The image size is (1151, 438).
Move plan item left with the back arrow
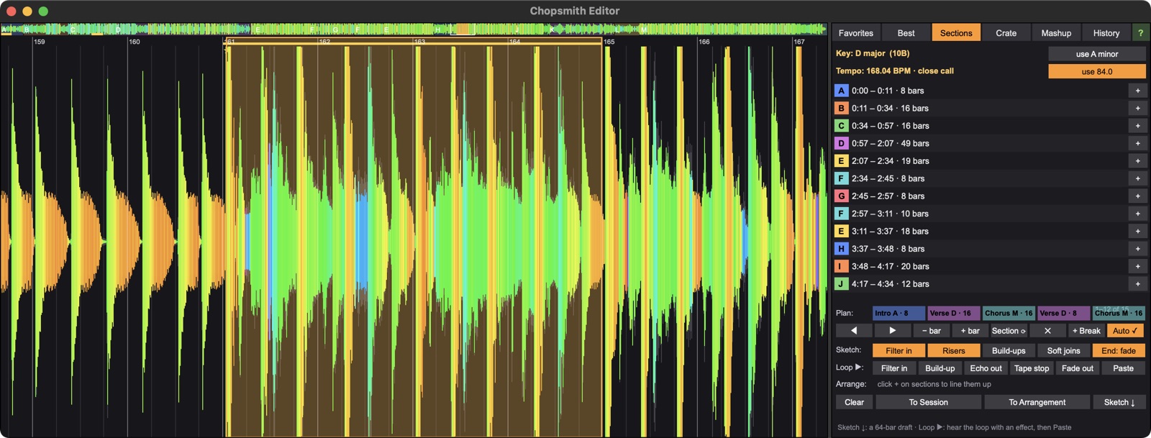click(x=854, y=331)
